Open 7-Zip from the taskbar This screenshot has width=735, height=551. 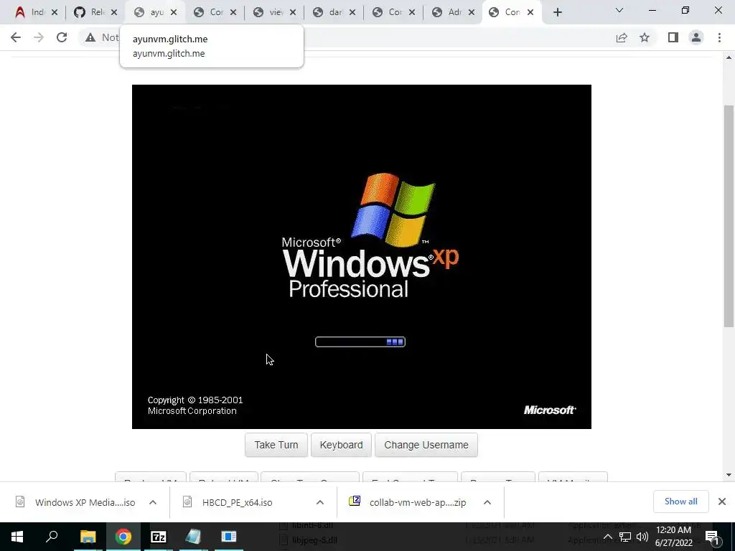[159, 537]
